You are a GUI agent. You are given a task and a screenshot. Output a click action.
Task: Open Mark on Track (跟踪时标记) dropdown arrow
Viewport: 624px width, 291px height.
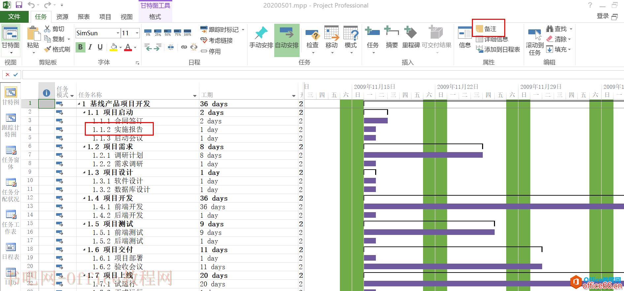[243, 30]
